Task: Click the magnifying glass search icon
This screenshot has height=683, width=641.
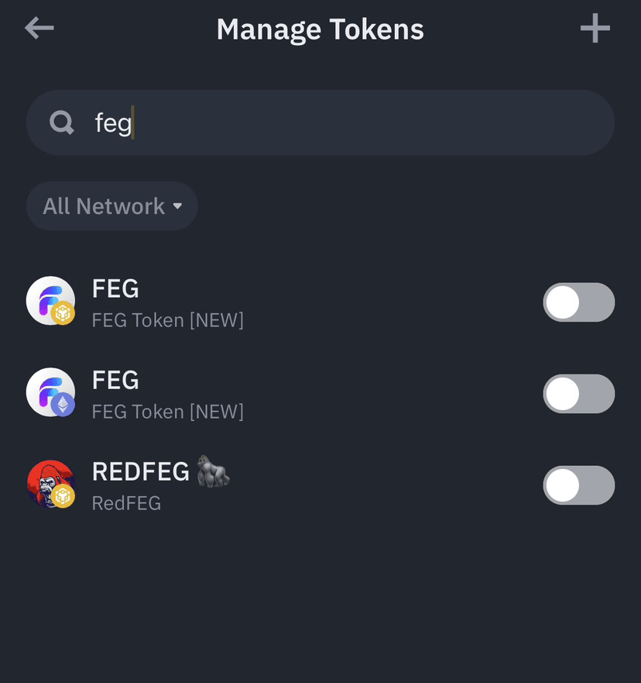Action: 61,122
